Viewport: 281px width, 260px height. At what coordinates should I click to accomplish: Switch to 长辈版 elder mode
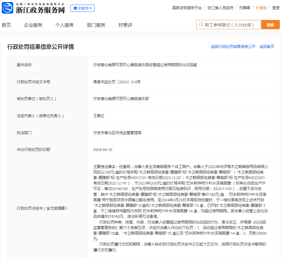tap(261, 8)
